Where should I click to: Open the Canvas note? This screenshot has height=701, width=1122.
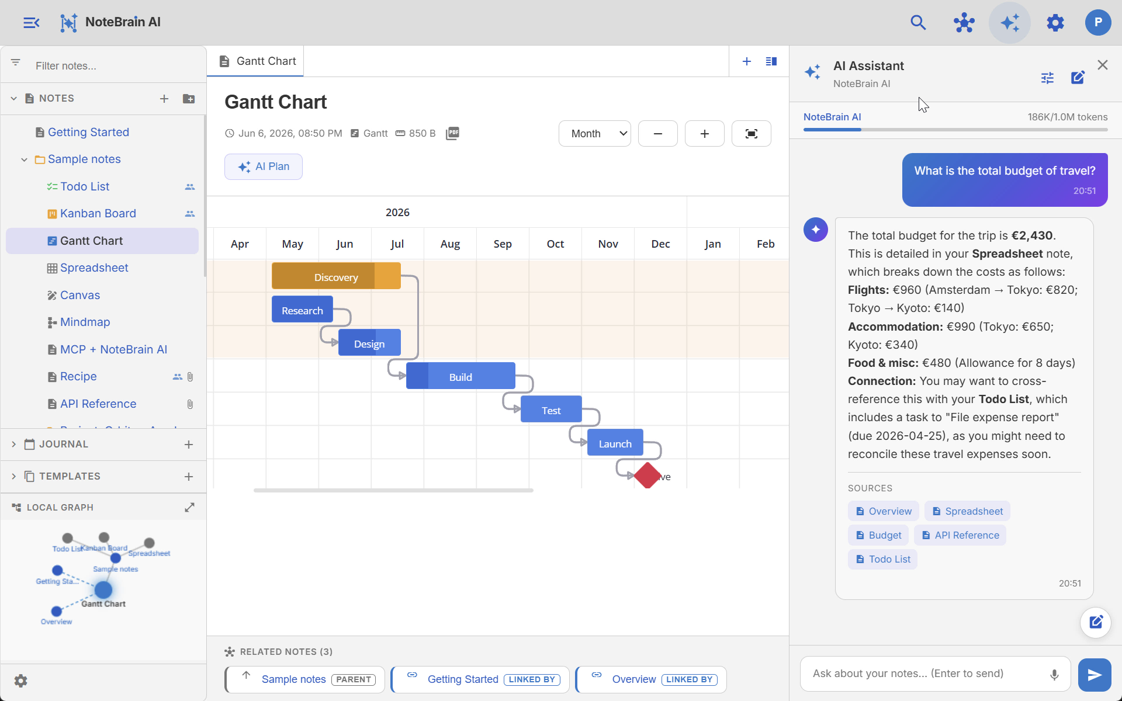(80, 296)
